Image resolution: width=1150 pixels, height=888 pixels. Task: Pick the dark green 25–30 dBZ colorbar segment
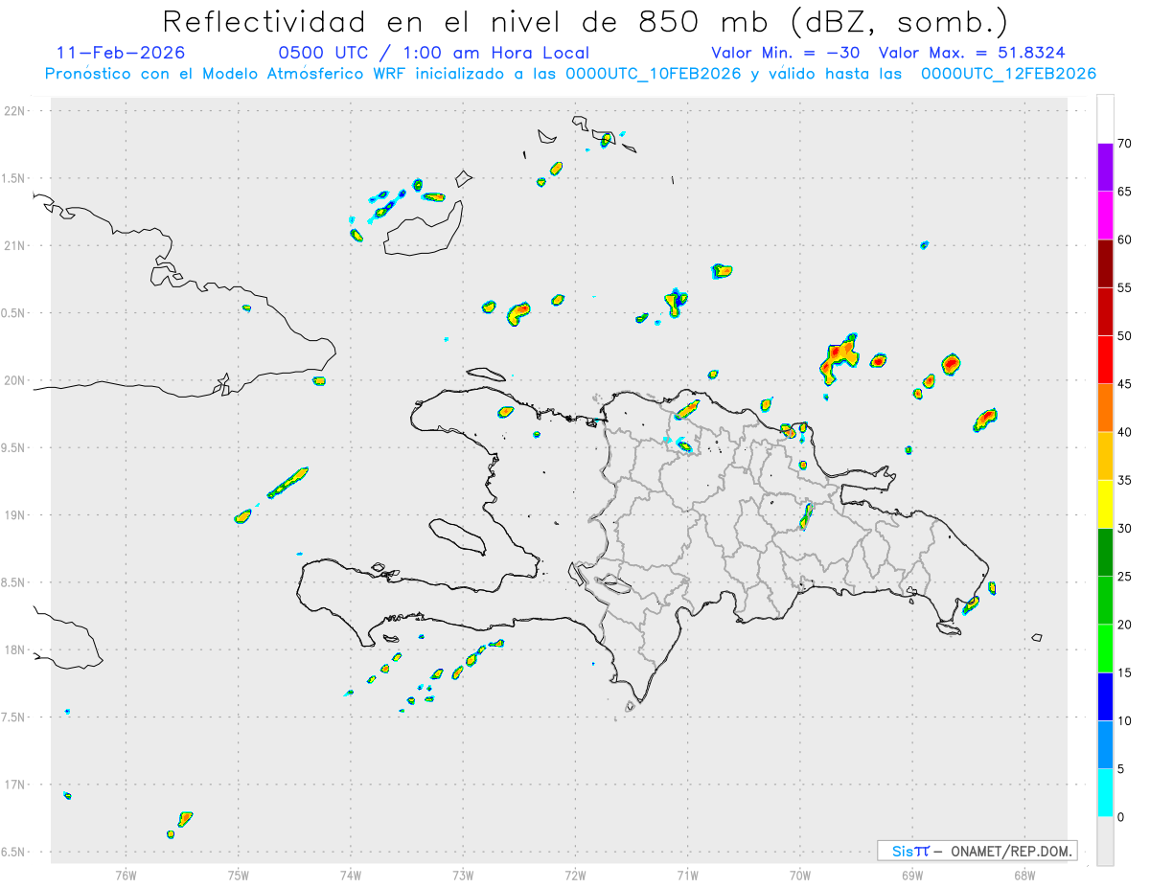pyautogui.click(x=1105, y=553)
